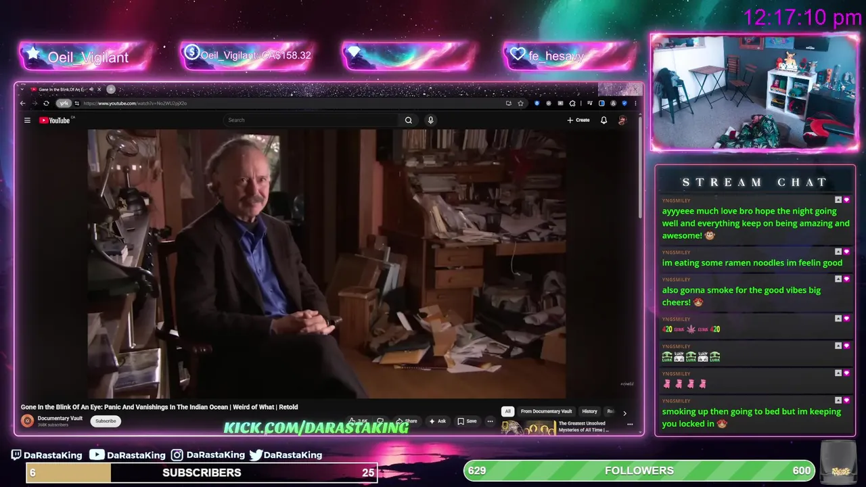The width and height of the screenshot is (866, 487).
Task: Click chat message 'smoking up then going to bed'
Action: 752,417
